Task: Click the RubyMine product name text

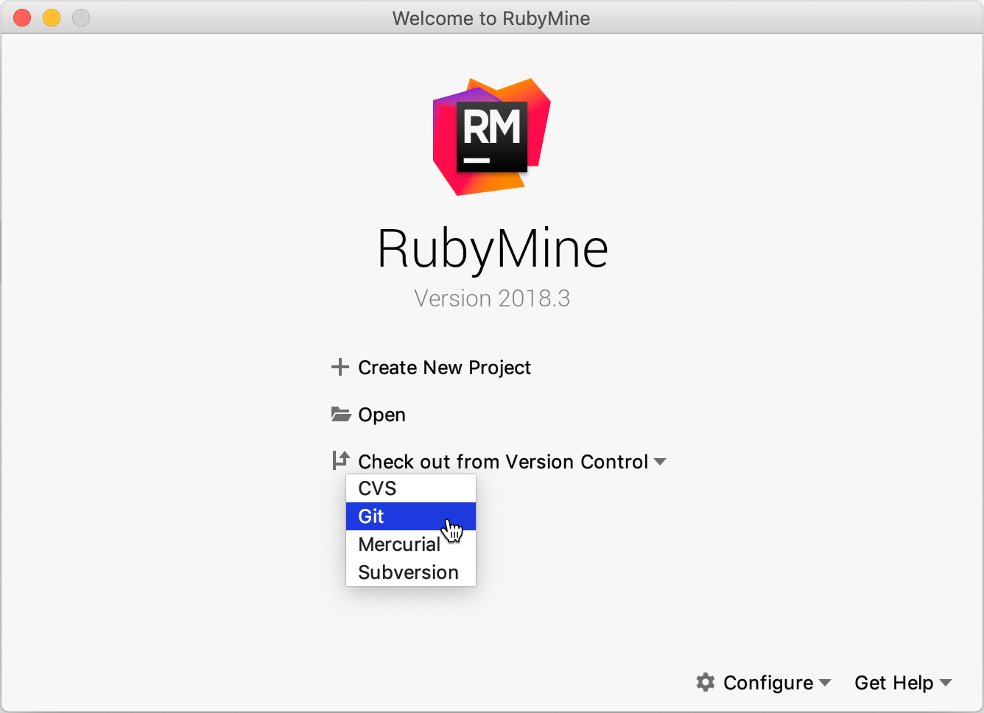Action: pyautogui.click(x=493, y=249)
